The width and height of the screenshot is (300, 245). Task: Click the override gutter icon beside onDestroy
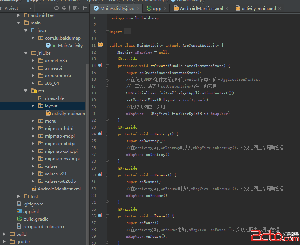click(100, 134)
